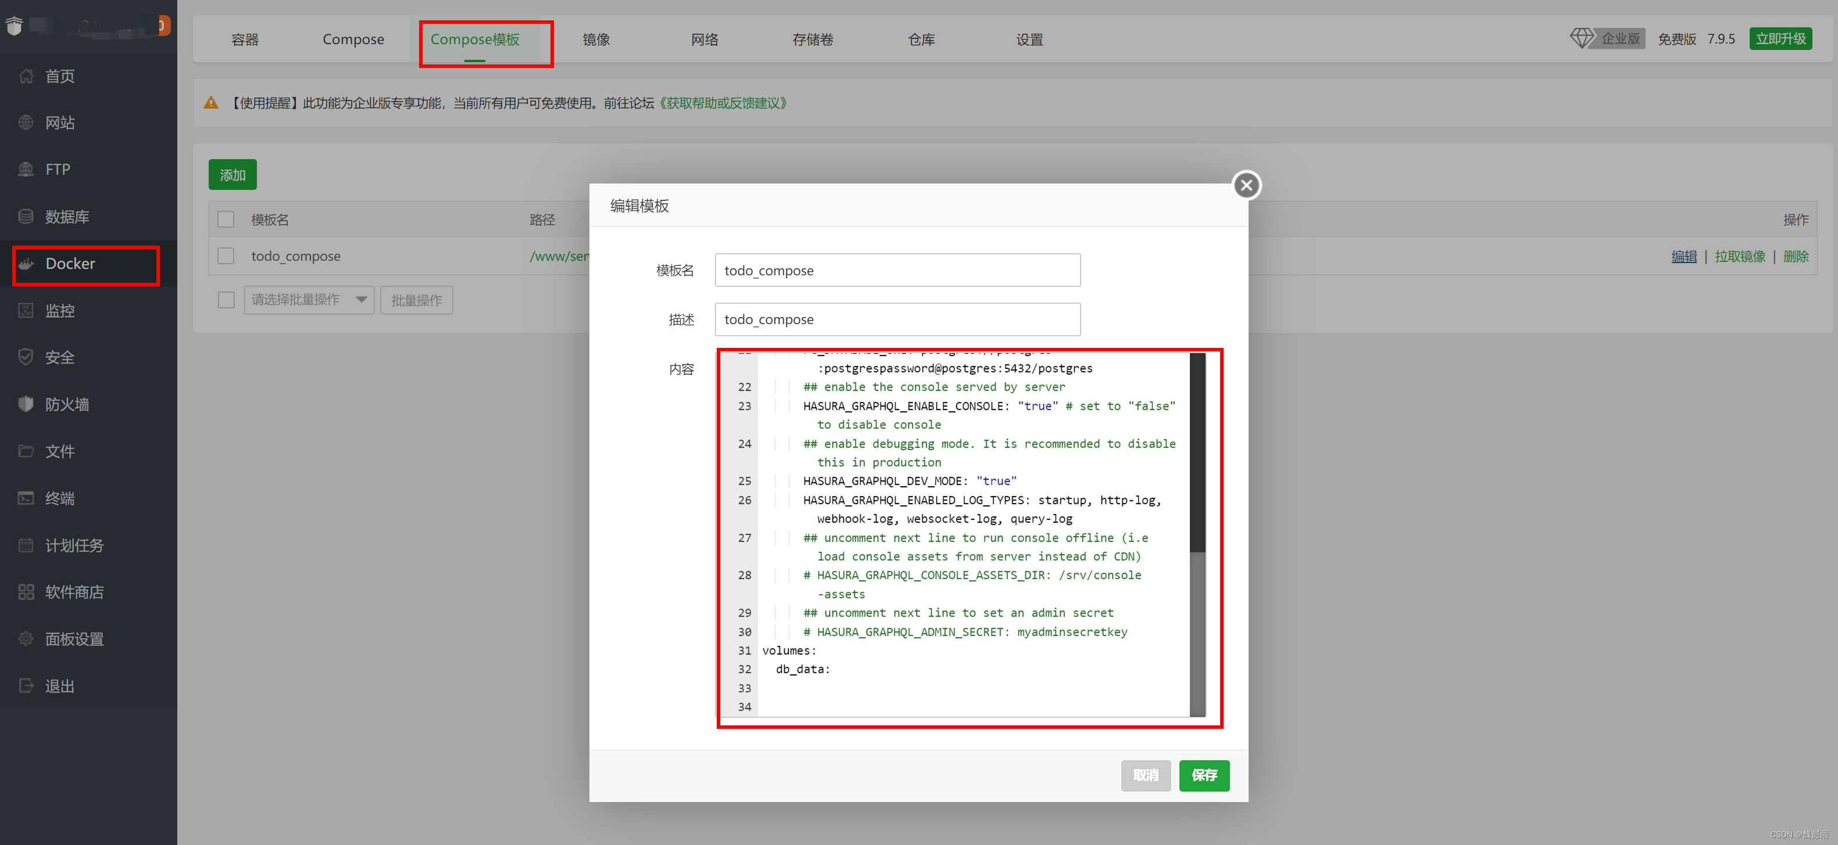Click HASURA_GRAPHQL_DEV_MODE line in editor
Screen dimensions: 1838x845
[x=910, y=481]
